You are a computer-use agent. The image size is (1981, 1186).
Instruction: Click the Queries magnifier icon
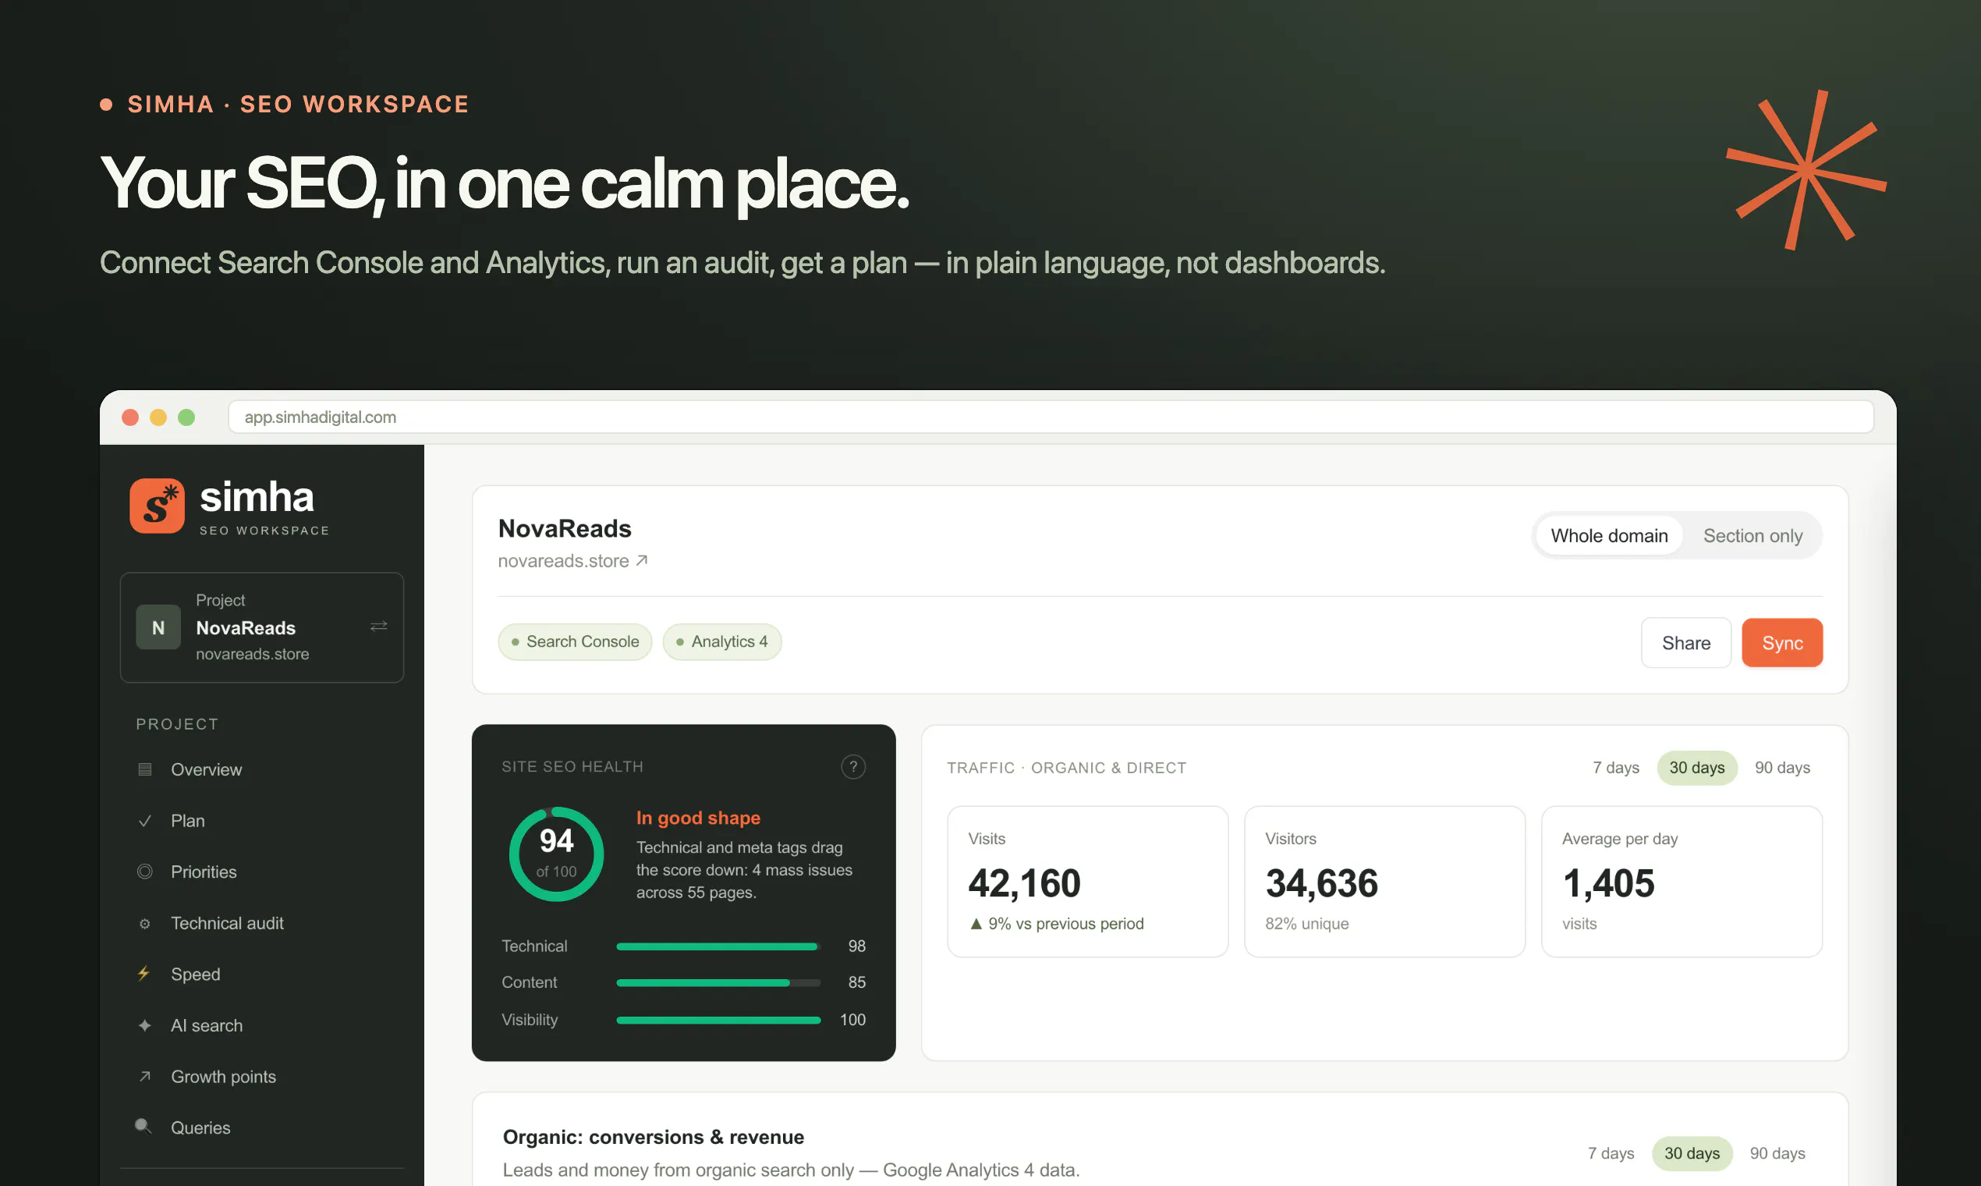coord(143,1126)
